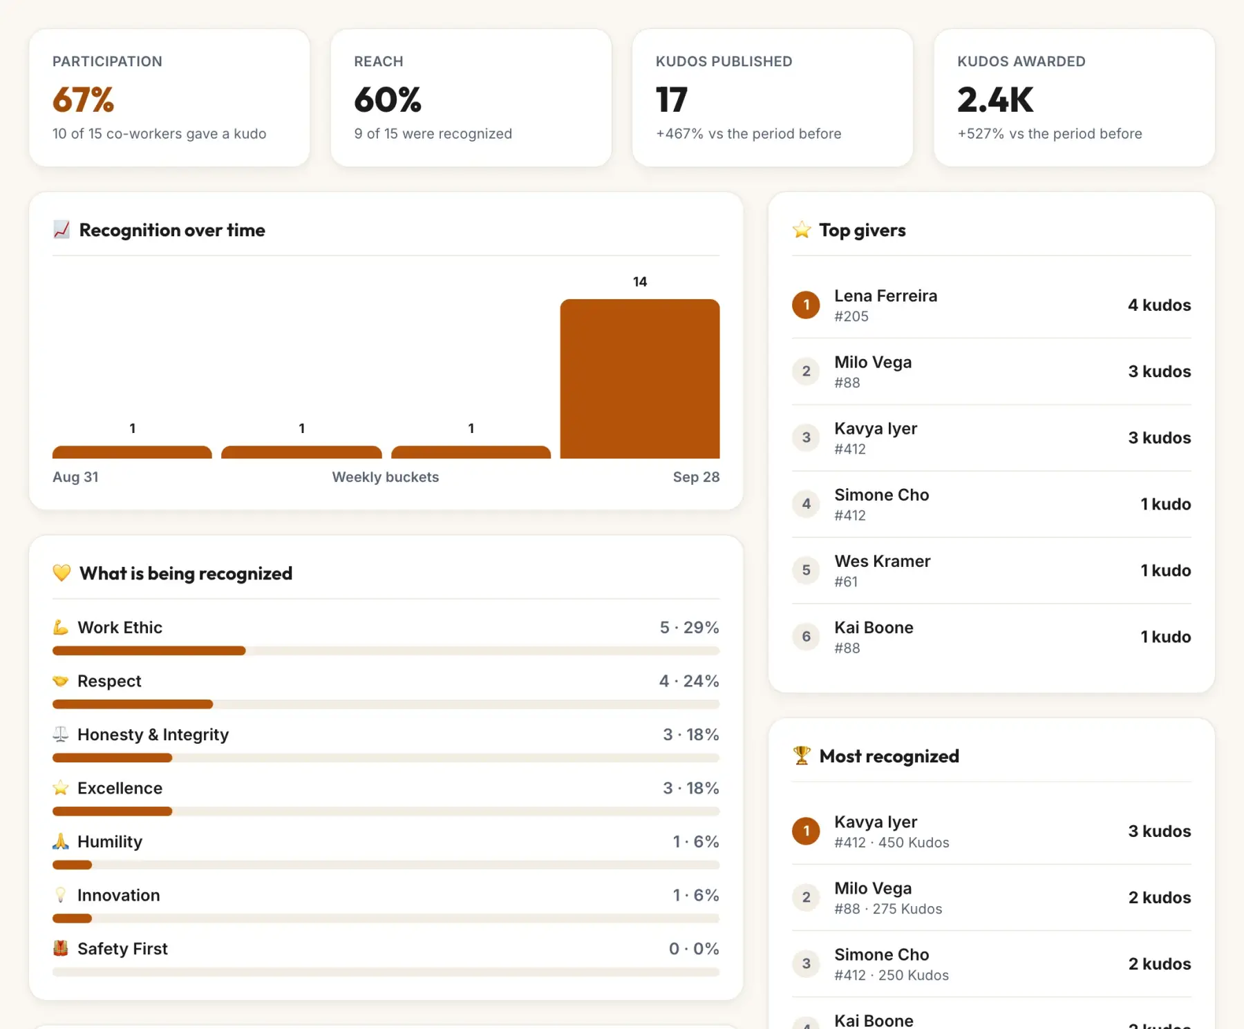Viewport: 1244px width, 1029px height.
Task: Click the trophy icon next to Most recognized
Action: pos(802,756)
